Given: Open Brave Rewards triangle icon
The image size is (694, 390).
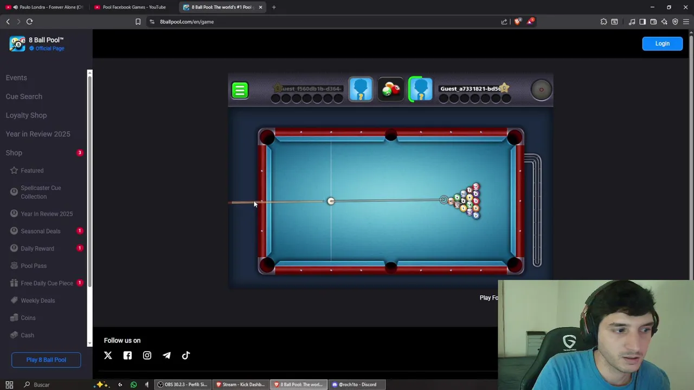Looking at the screenshot, I should tap(530, 22).
